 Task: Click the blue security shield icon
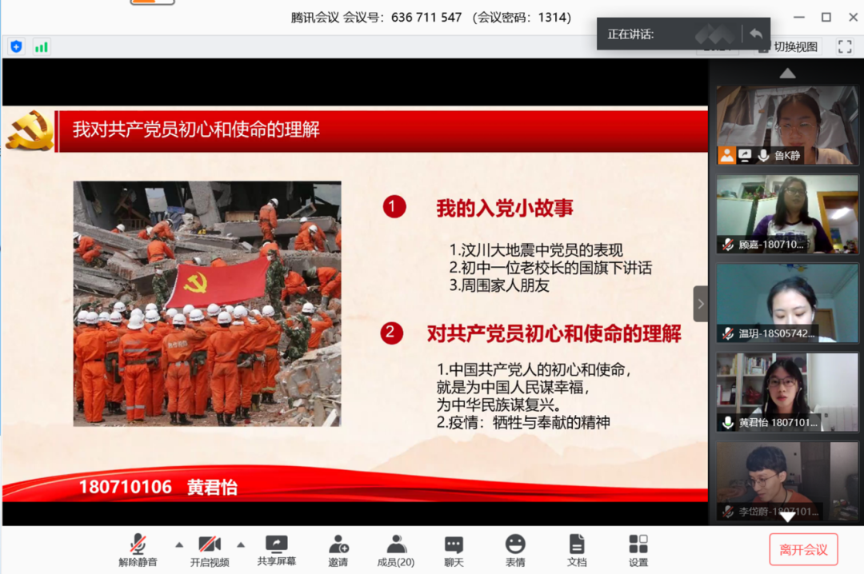point(15,47)
